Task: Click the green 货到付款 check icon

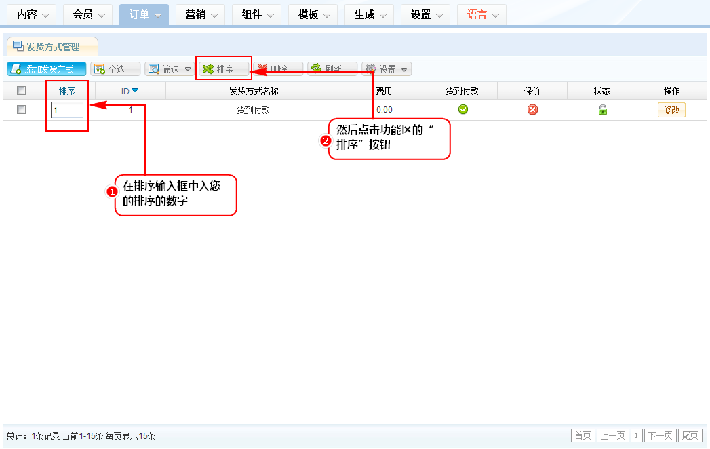Action: point(463,110)
